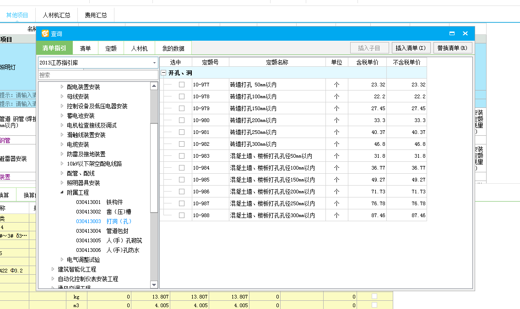Select 照明器具安装 in tree

coord(83,183)
